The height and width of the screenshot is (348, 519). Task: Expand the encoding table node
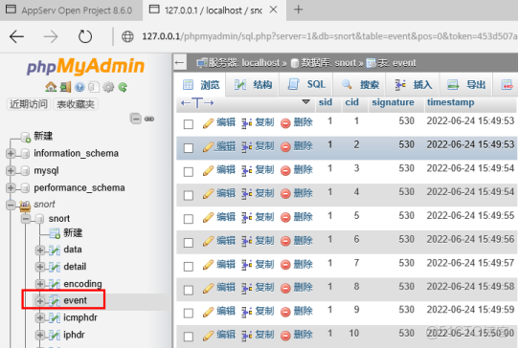tap(40, 284)
